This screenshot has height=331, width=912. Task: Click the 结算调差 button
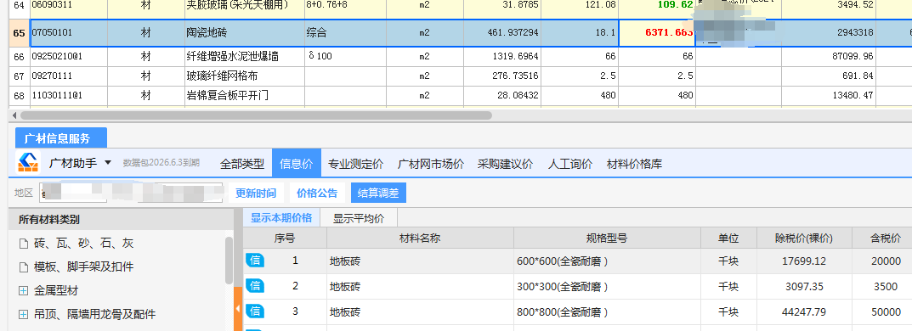coord(378,193)
